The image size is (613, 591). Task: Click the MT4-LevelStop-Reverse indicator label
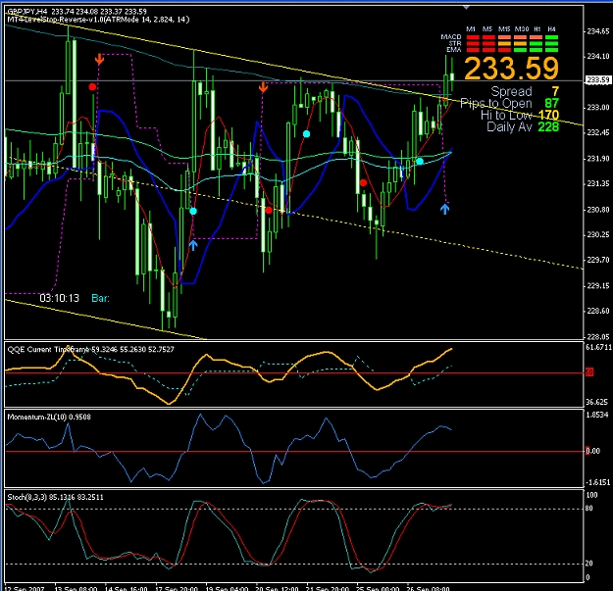(98, 20)
